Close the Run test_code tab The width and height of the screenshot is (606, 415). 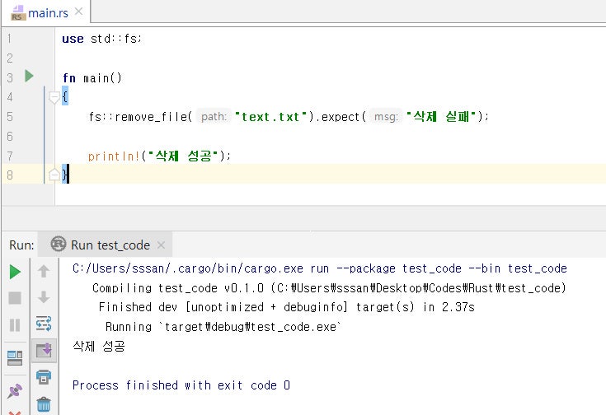pos(162,245)
